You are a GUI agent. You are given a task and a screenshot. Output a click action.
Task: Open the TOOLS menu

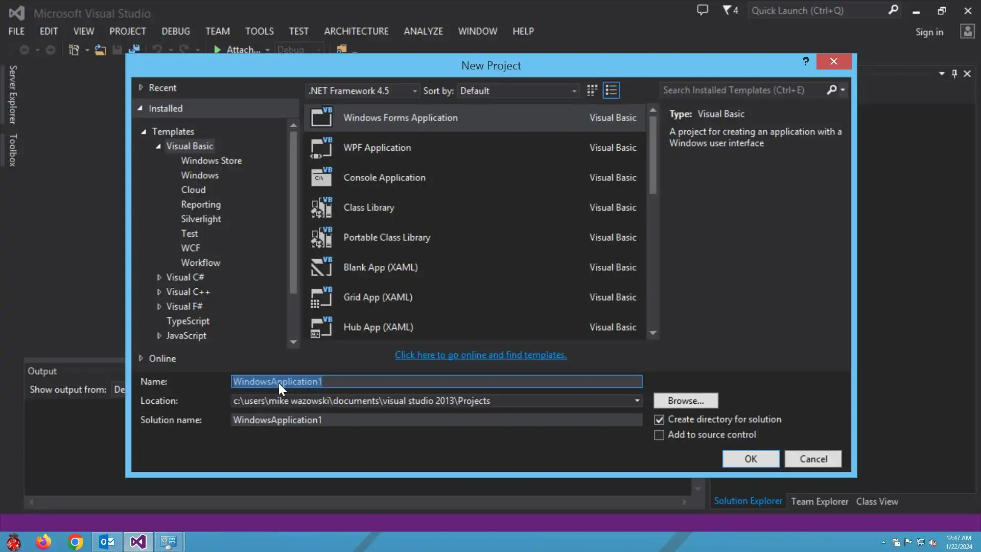tap(259, 31)
